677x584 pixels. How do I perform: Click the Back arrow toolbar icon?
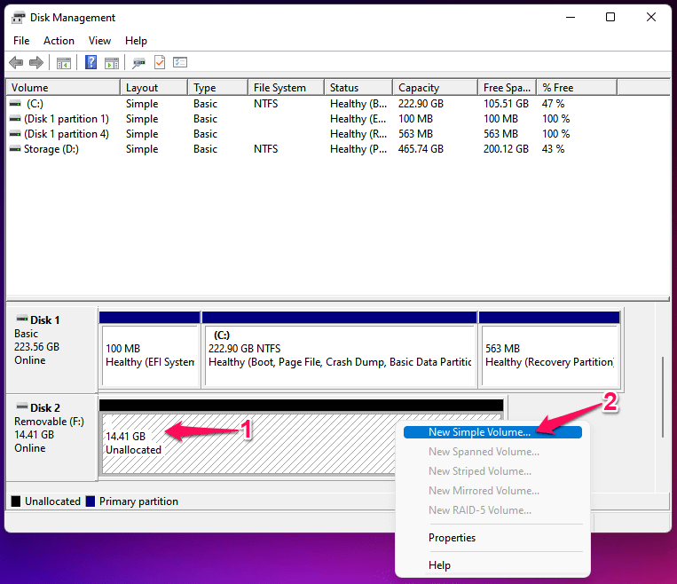(16, 63)
